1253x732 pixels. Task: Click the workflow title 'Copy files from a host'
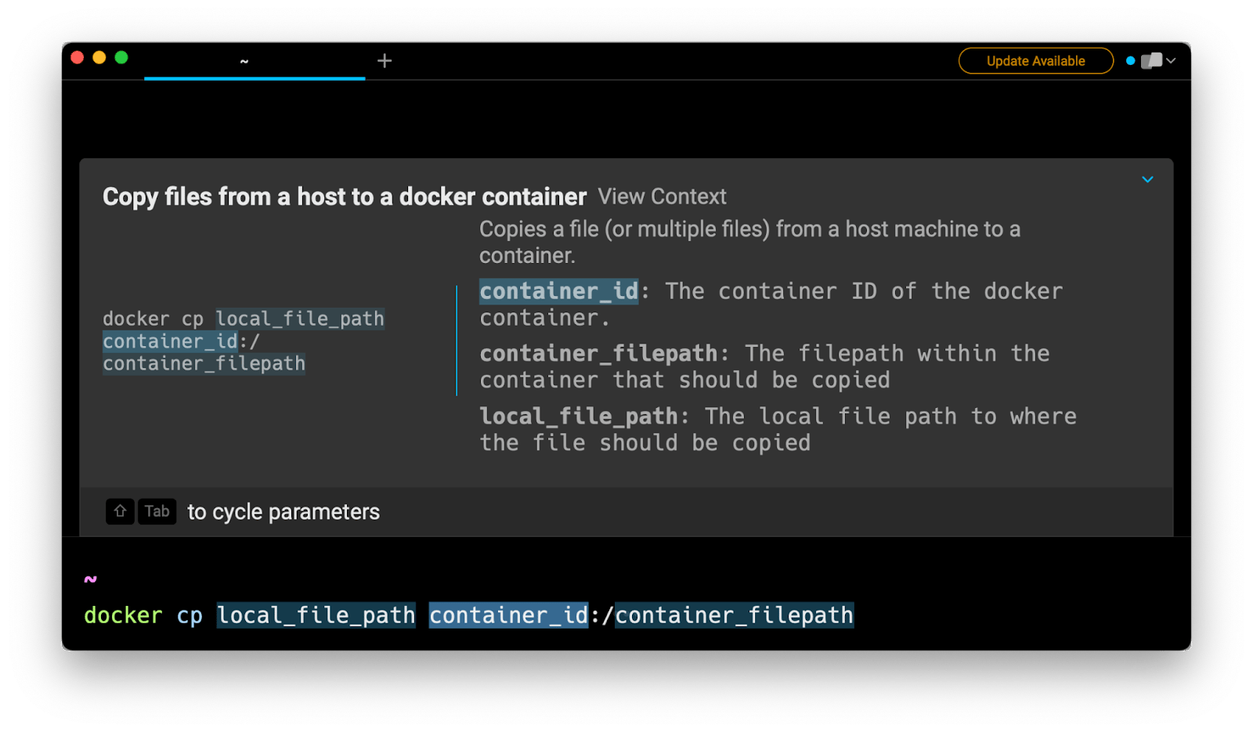point(344,197)
